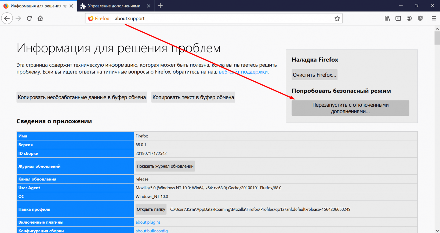Click the vertical scrollbar thumb
Viewport: 440px width, 233px height.
[437, 38]
